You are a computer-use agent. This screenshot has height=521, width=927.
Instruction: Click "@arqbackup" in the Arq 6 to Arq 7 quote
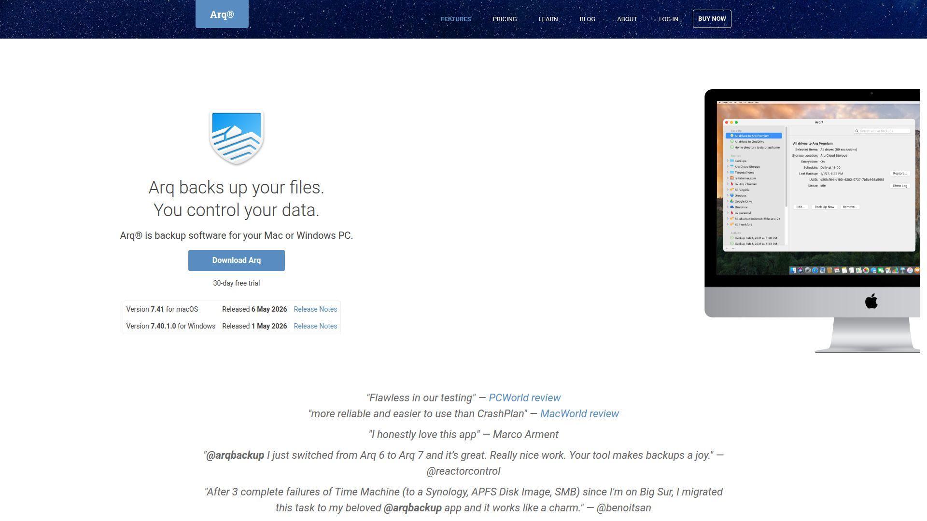coord(235,455)
